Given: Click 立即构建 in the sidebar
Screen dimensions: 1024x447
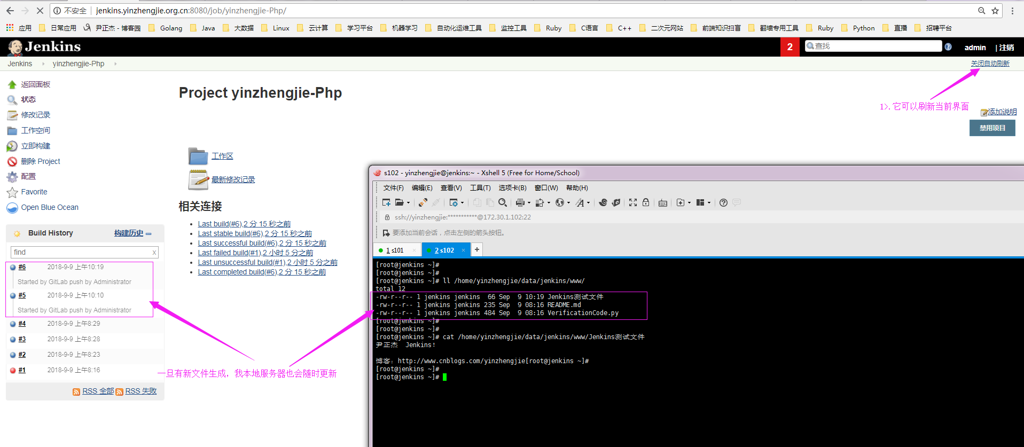Looking at the screenshot, I should [35, 146].
